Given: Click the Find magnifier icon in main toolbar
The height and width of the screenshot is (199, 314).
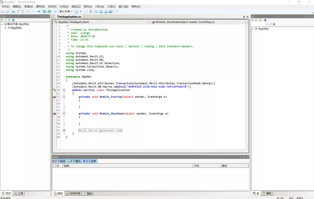Looking at the screenshot, I should tap(117, 11).
